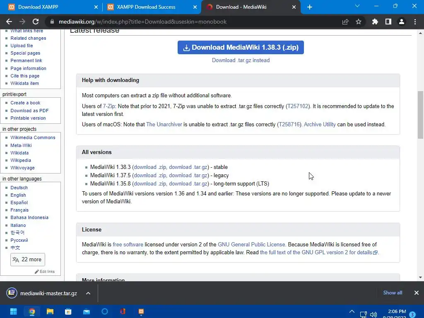This screenshot has height=318, width=424.
Task: Open a new browser tab
Action: 310,7
